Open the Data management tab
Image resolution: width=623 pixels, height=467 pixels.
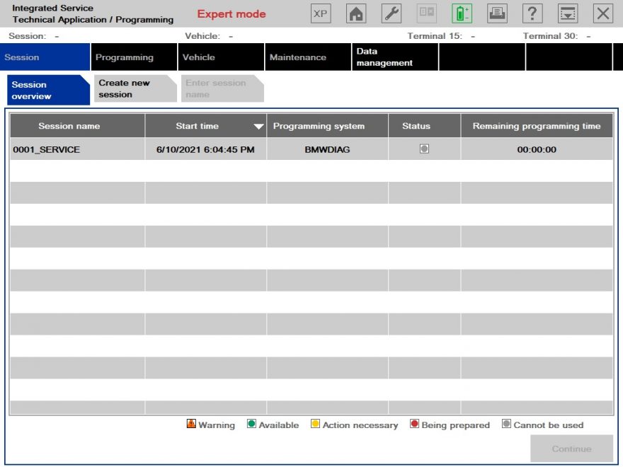(x=386, y=57)
